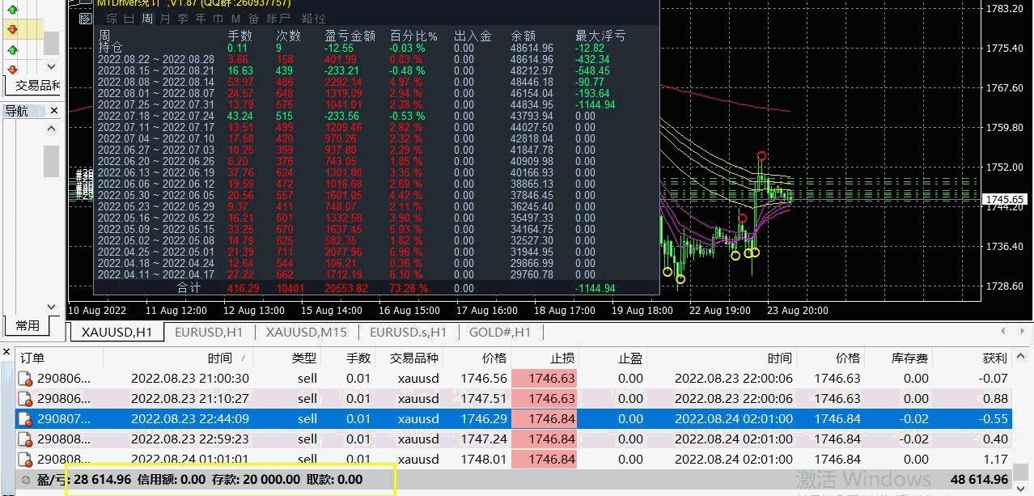Switch stats to the 周 weekly view
The image size is (1034, 496).
(x=146, y=18)
